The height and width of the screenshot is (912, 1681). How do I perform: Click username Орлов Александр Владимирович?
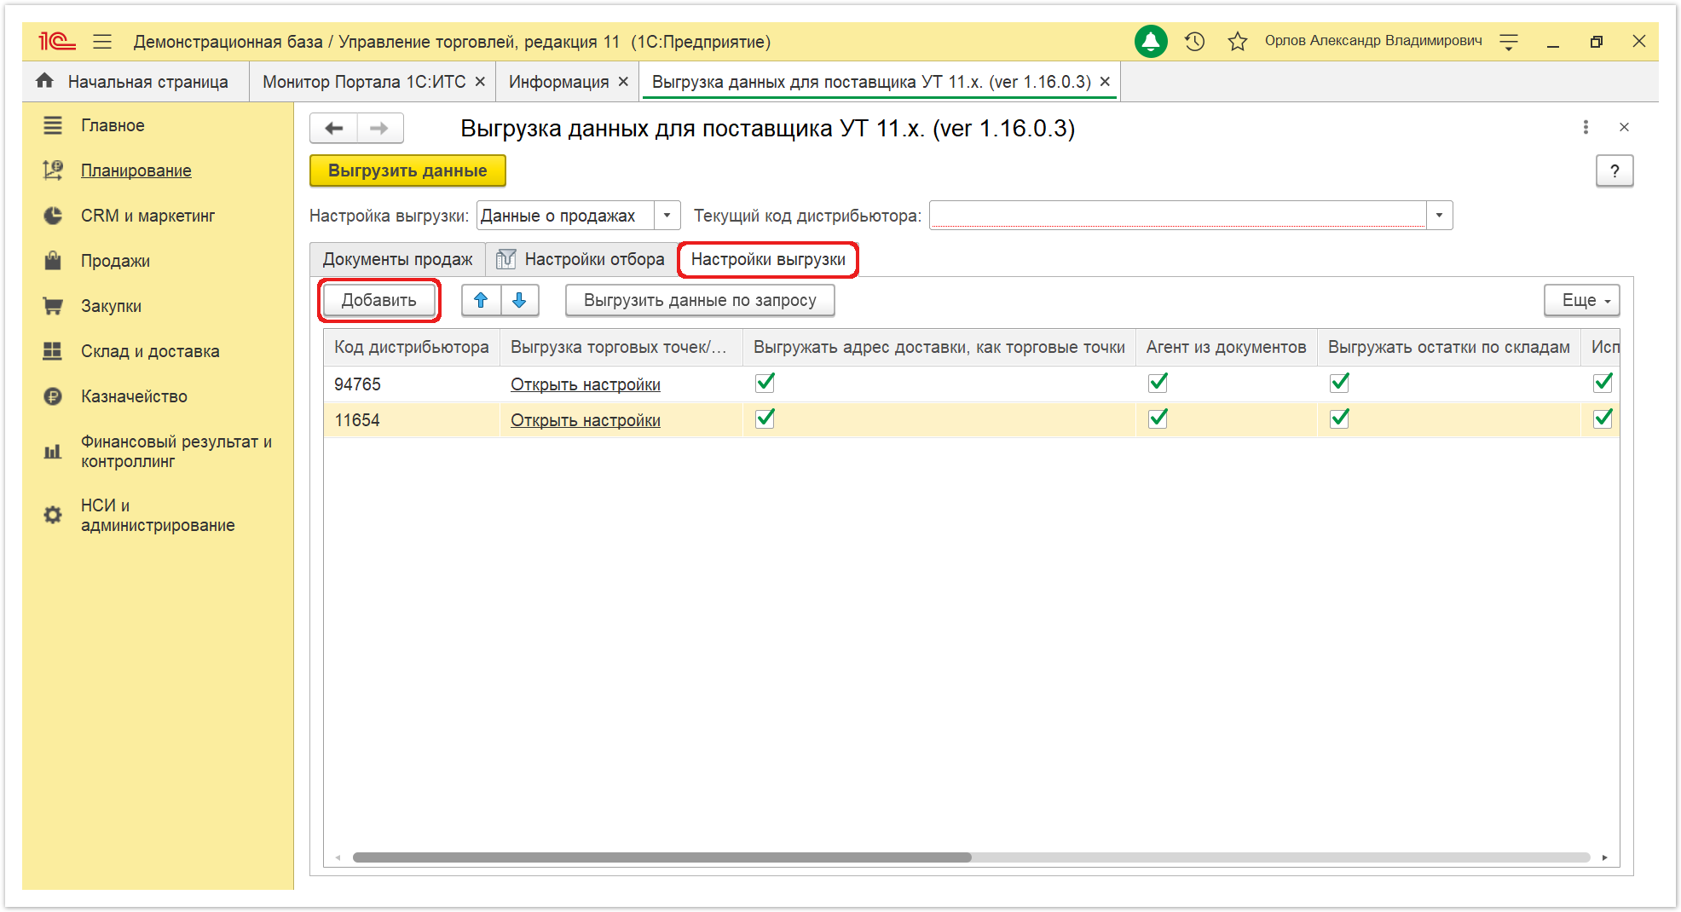pos(1373,41)
